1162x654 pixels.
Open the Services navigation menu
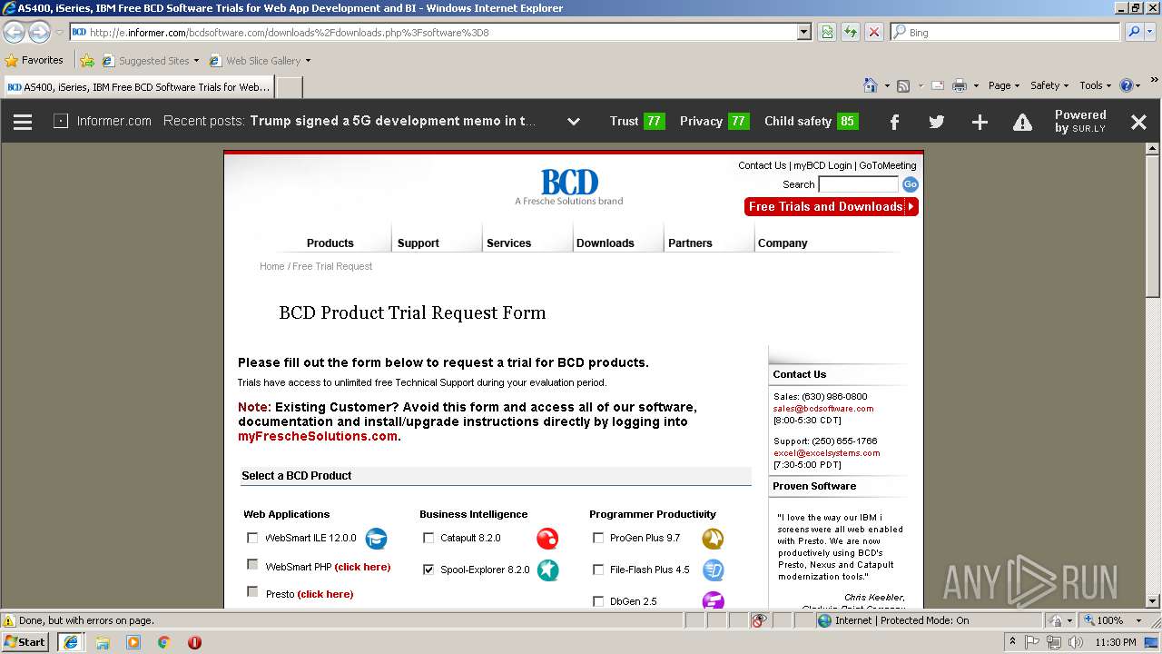tap(508, 243)
